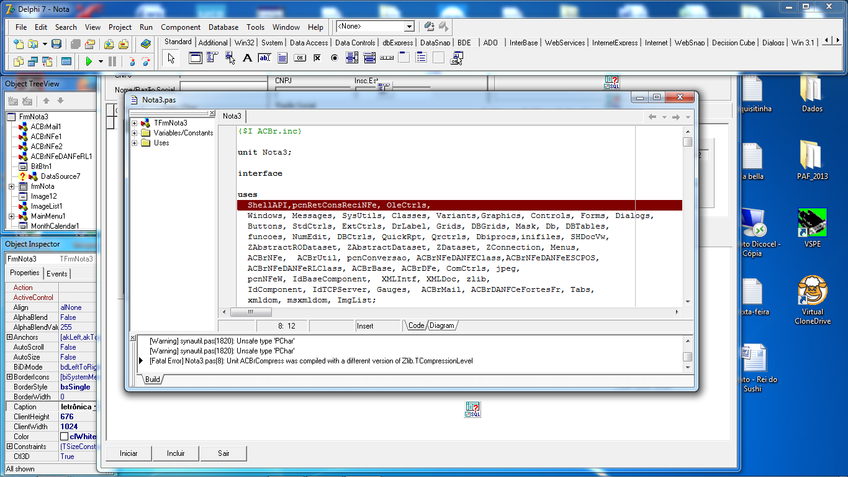Click the code editor vertical scrollbar
The height and width of the screenshot is (477, 848).
(x=687, y=217)
